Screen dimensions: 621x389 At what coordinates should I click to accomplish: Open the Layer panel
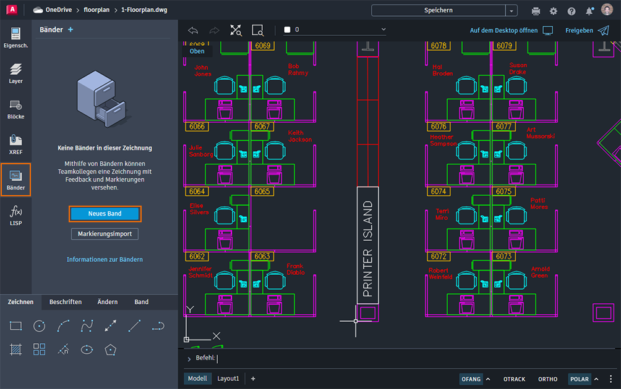[x=15, y=73]
